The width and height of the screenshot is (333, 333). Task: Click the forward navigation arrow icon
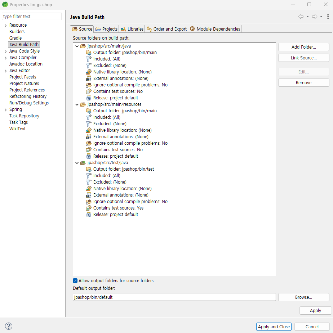coord(315,17)
